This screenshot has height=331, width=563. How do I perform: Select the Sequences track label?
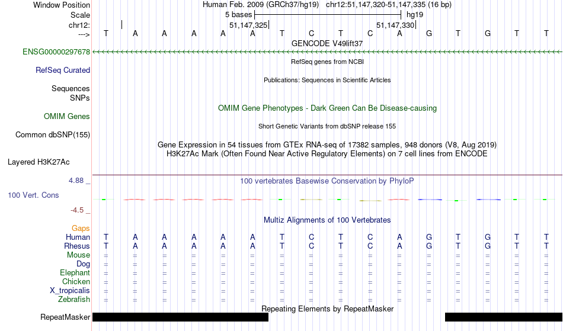pyautogui.click(x=71, y=88)
